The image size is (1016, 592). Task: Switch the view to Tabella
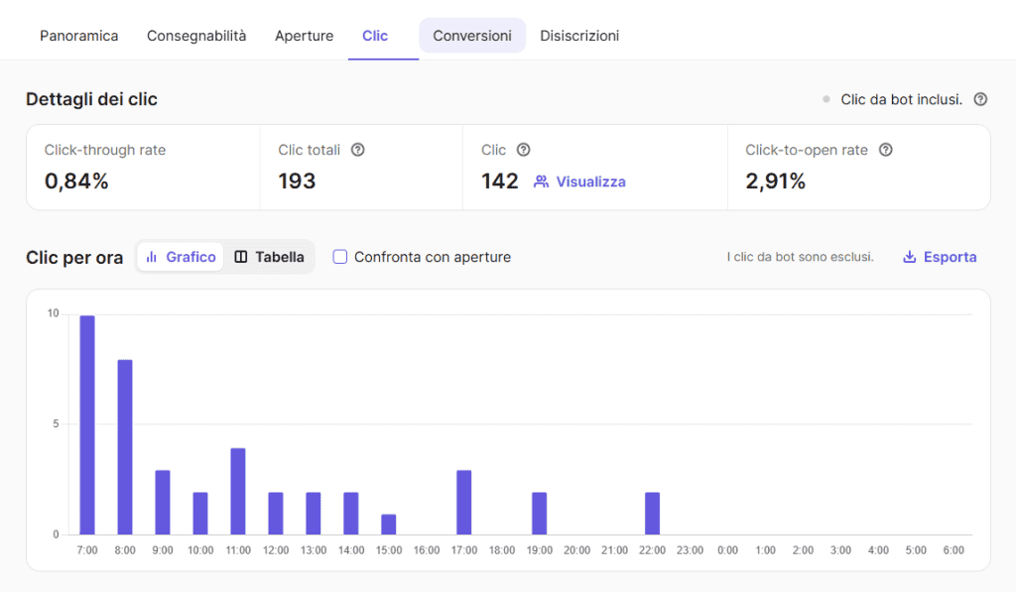click(269, 257)
